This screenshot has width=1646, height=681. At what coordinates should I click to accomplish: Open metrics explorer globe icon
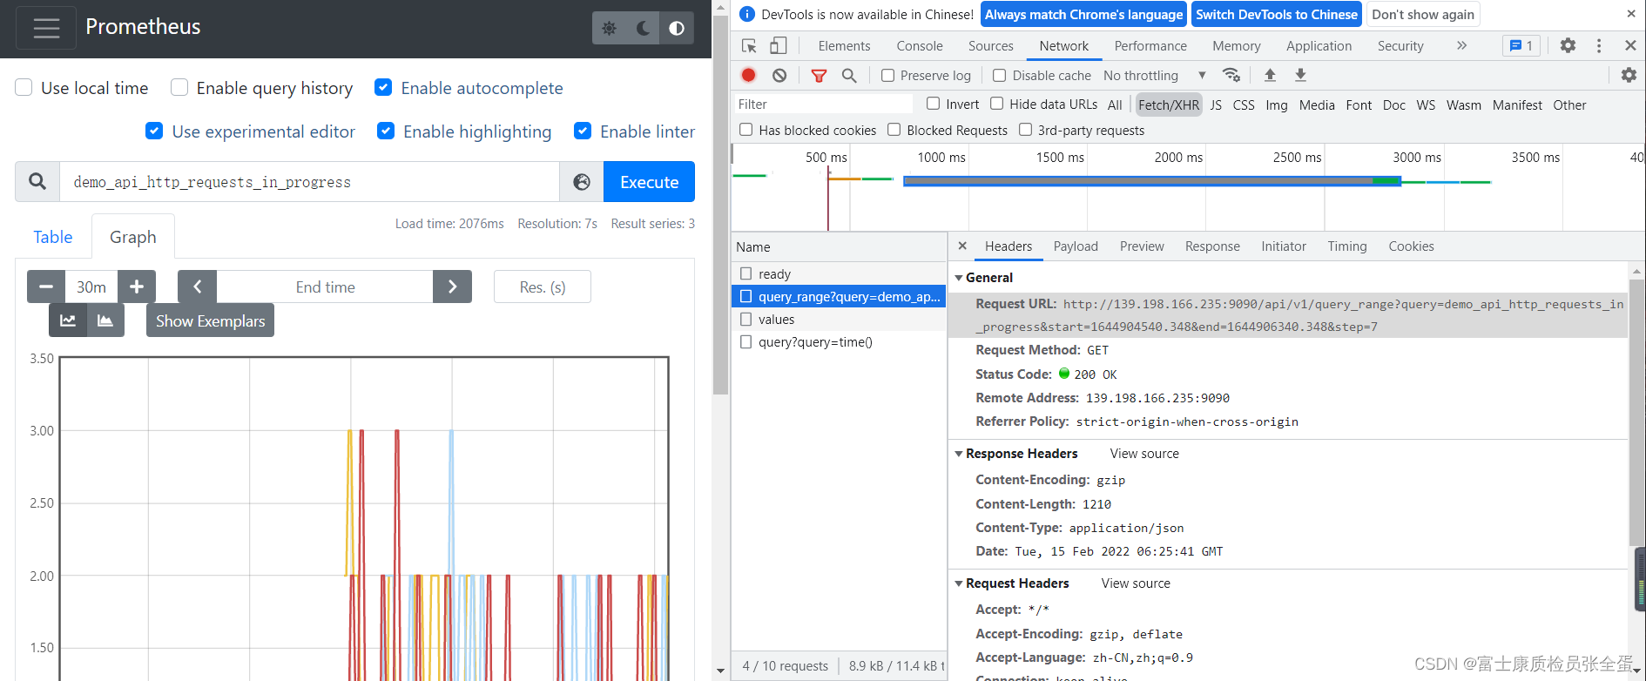[582, 181]
